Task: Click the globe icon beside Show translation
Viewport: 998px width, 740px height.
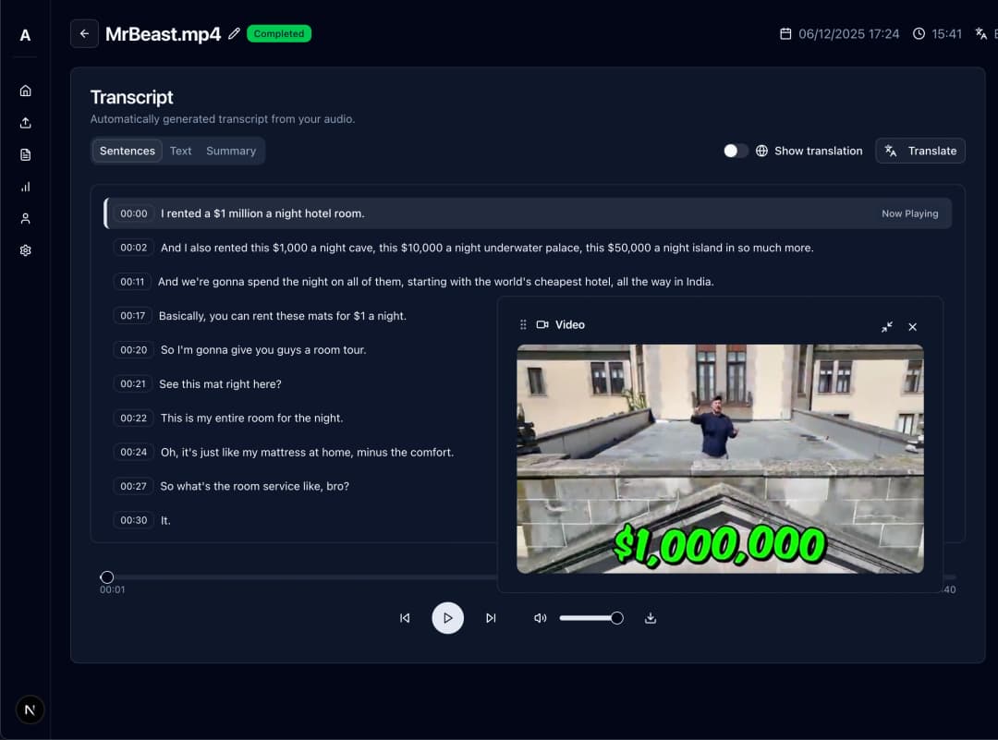Action: click(x=761, y=151)
